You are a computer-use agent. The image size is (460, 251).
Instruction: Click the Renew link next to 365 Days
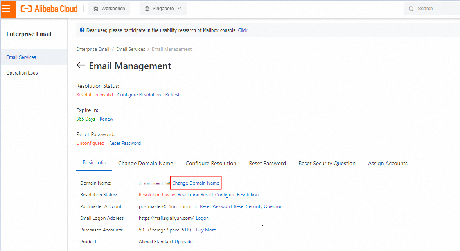click(106, 119)
